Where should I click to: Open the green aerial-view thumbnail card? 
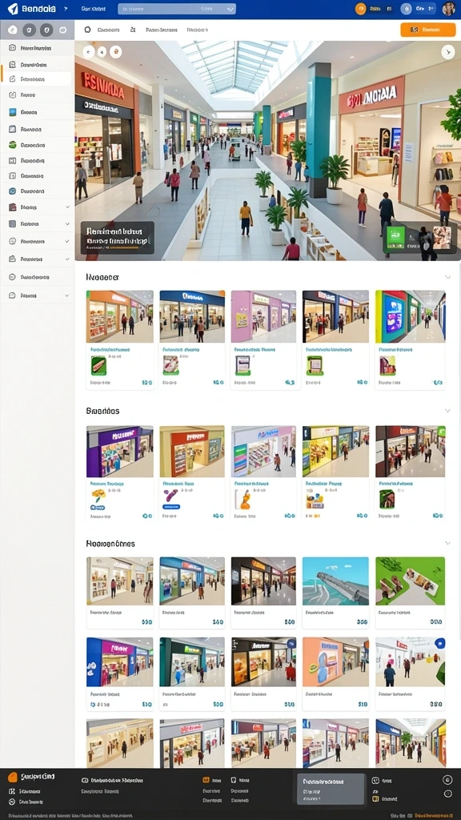(x=411, y=592)
